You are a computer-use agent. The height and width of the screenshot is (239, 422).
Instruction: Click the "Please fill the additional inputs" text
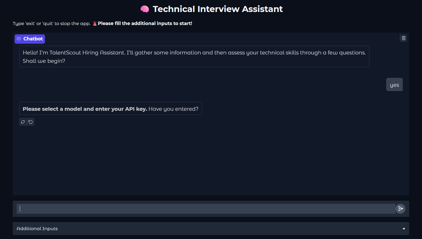coord(145,23)
